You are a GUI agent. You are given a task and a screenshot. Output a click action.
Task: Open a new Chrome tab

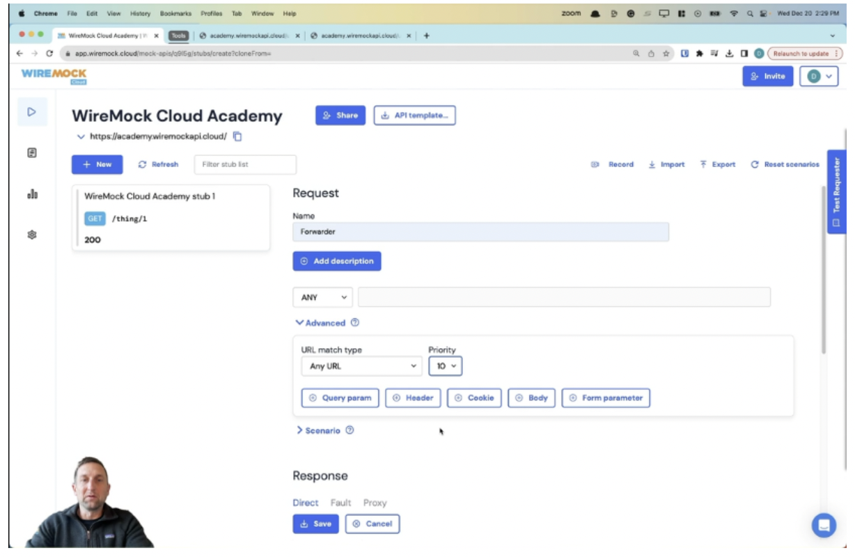[x=426, y=36]
